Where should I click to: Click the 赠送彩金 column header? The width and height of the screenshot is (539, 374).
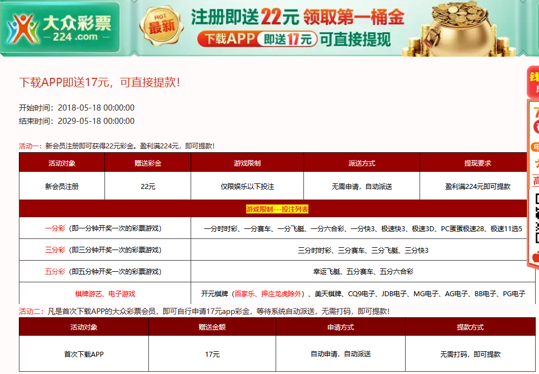click(148, 163)
